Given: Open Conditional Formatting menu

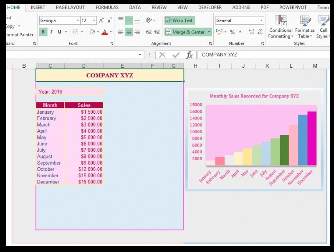Looking at the screenshot, I should [x=281, y=27].
